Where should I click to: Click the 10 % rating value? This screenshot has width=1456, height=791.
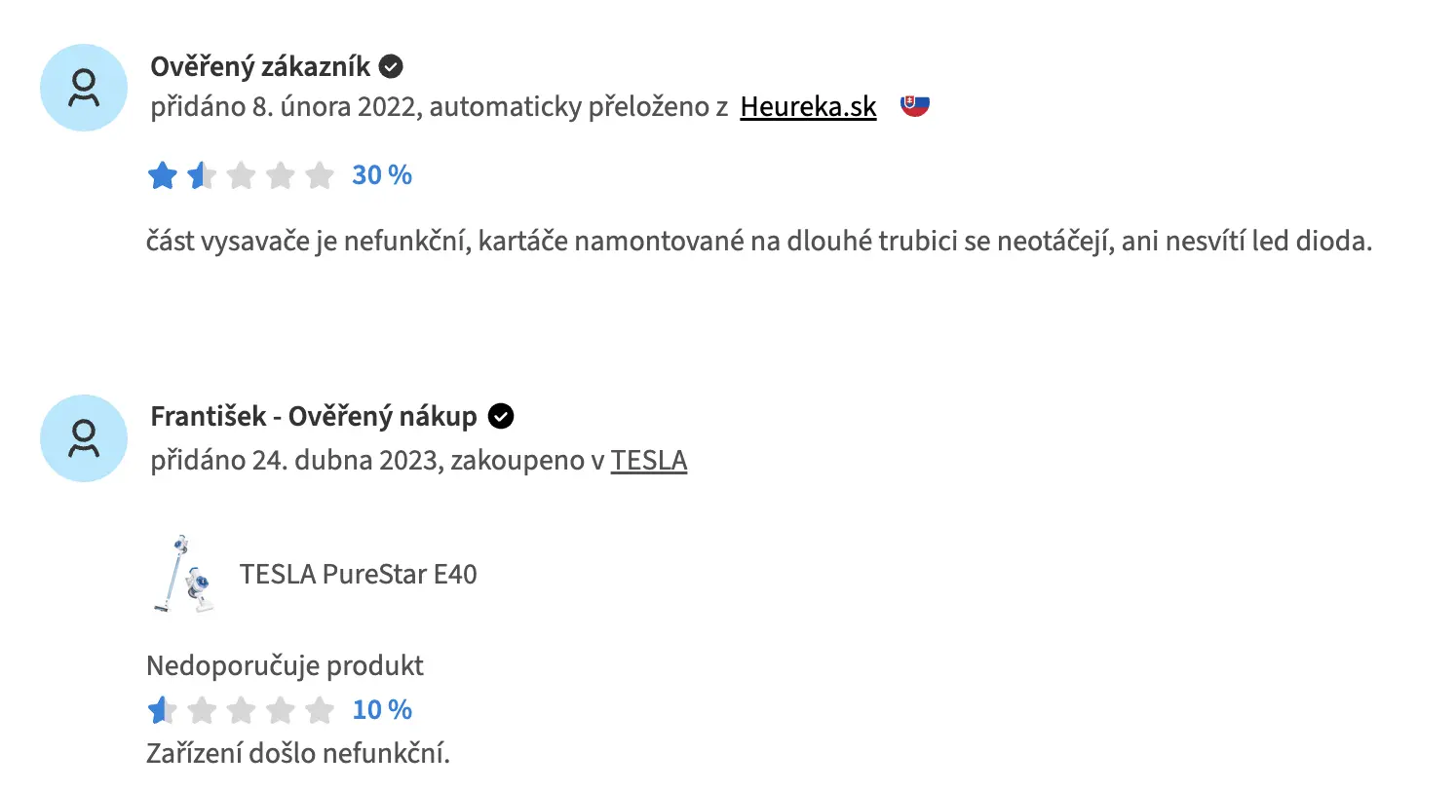pyautogui.click(x=382, y=710)
